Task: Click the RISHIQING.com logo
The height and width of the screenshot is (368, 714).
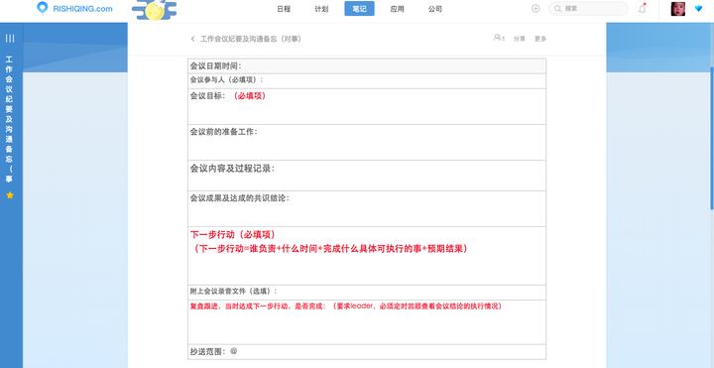Action: tap(74, 9)
